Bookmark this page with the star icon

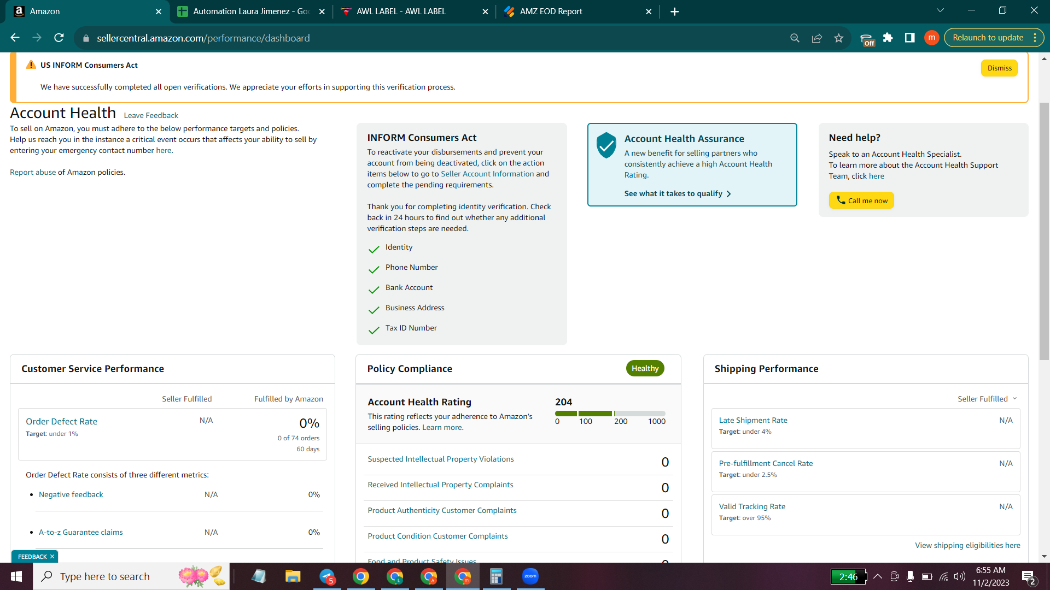pyautogui.click(x=838, y=38)
